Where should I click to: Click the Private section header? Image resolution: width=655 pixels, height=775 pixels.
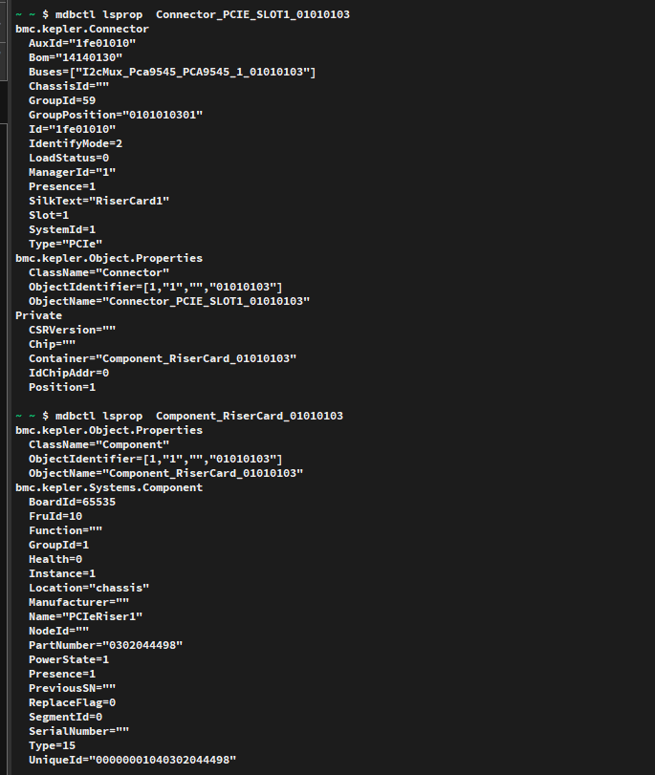(x=39, y=315)
